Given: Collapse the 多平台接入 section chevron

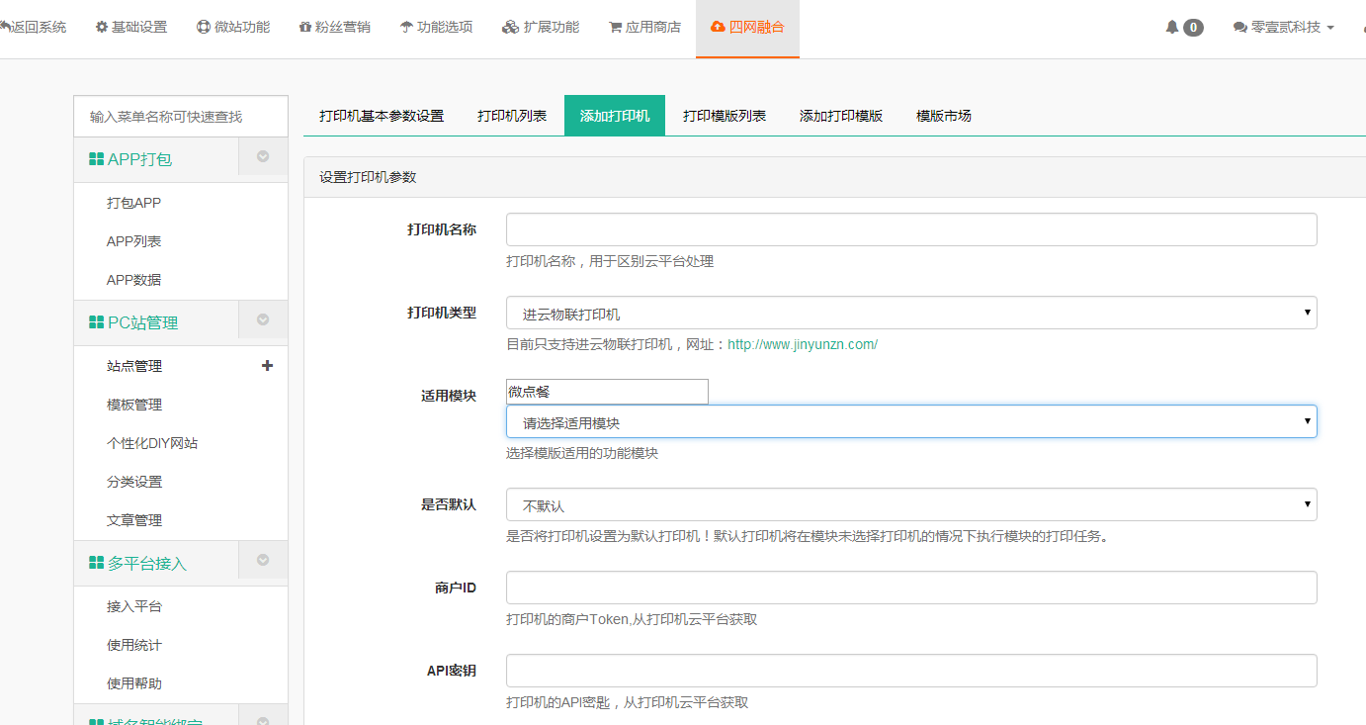Looking at the screenshot, I should 263,560.
